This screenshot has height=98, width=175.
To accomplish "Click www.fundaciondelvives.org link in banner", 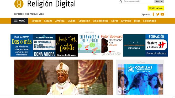I will pos(134,45).
